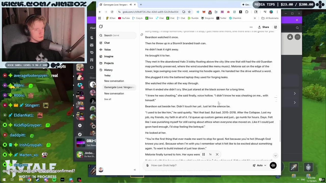Open the Groyp.me bookmark

(x=207, y=18)
